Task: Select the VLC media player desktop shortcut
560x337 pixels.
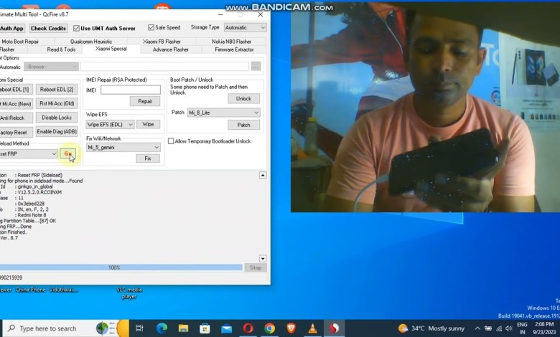Action: 129,293
